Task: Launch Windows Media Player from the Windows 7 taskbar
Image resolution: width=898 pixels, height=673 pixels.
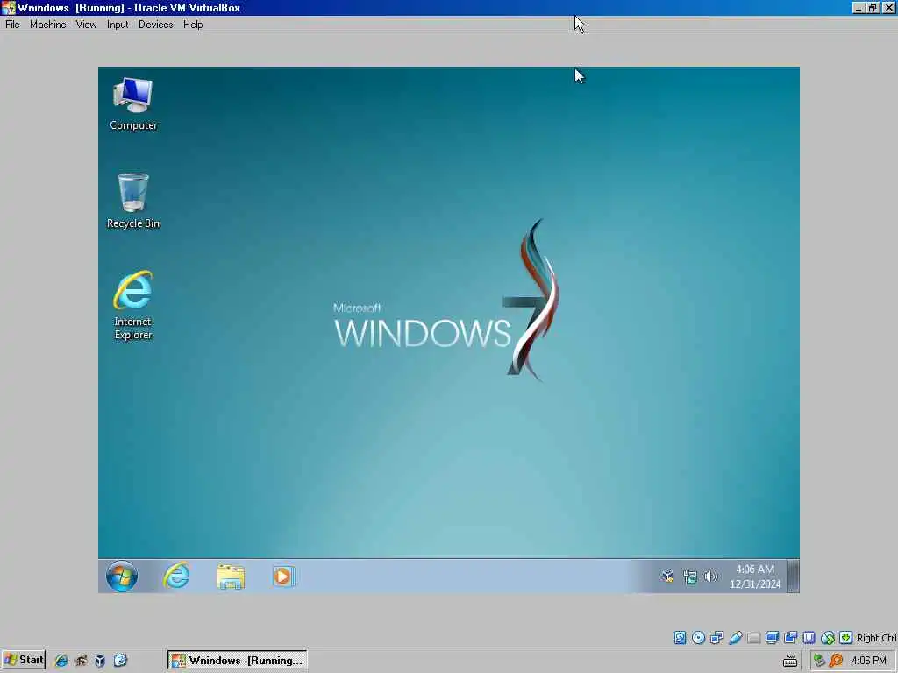Action: (283, 577)
